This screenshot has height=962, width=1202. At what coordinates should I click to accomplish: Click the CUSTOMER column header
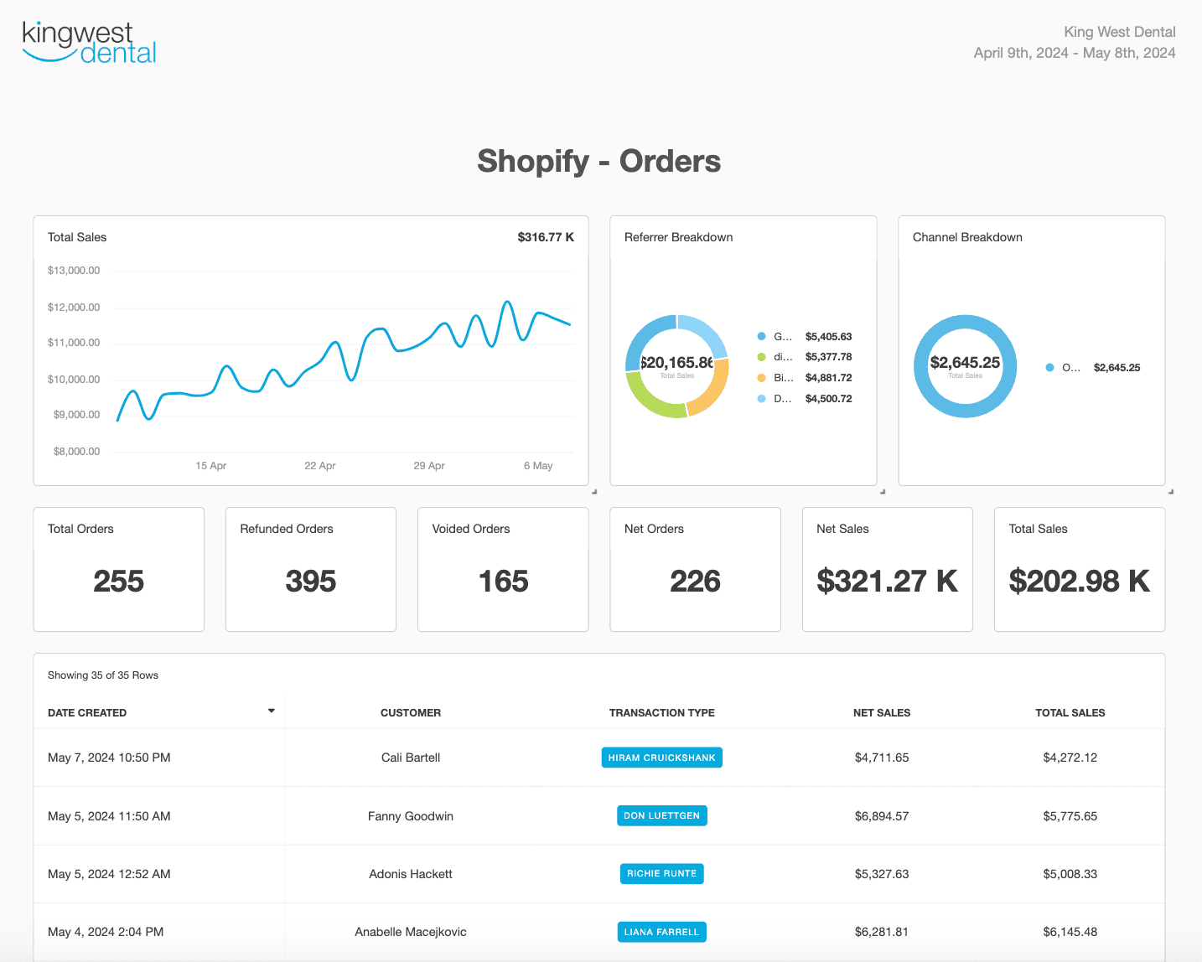pos(410,712)
